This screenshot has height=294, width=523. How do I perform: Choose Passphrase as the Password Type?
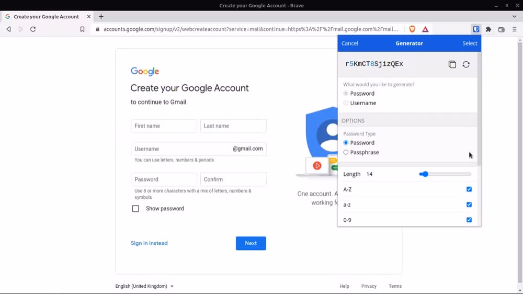coord(346,153)
